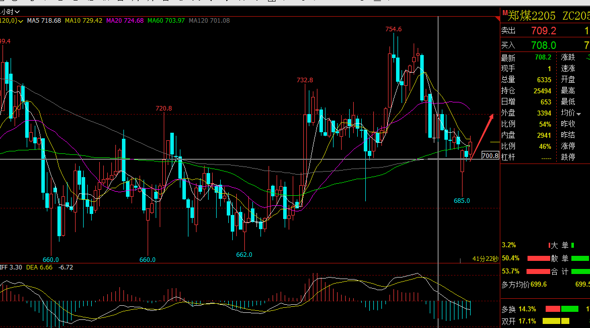Viewport: 590px width, 328px height.
Task: Click the 涨停 field label
Action: pos(568,146)
